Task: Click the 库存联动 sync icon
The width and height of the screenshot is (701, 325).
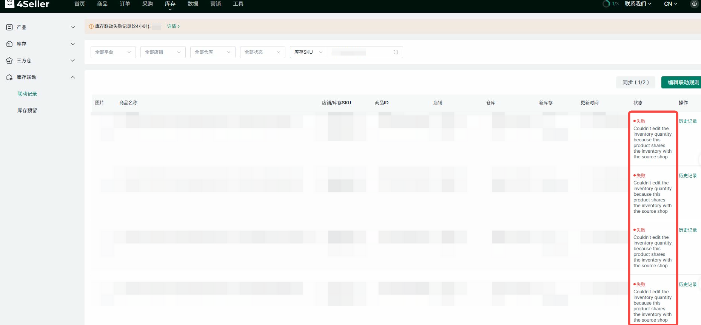Action: tap(9, 77)
